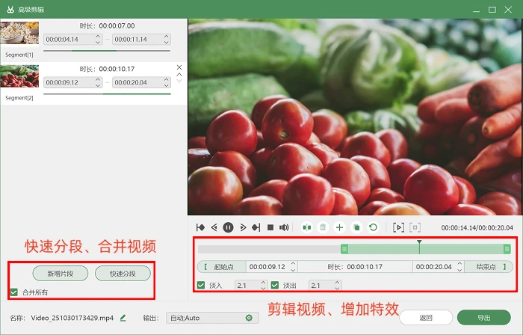Pause the video playback
Image resolution: width=523 pixels, height=335 pixels.
[x=228, y=227]
